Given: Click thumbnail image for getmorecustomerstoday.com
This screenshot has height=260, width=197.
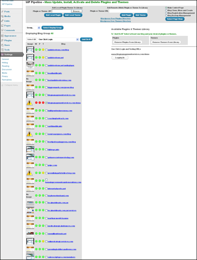Looking at the screenshot, I should click(x=30, y=157).
